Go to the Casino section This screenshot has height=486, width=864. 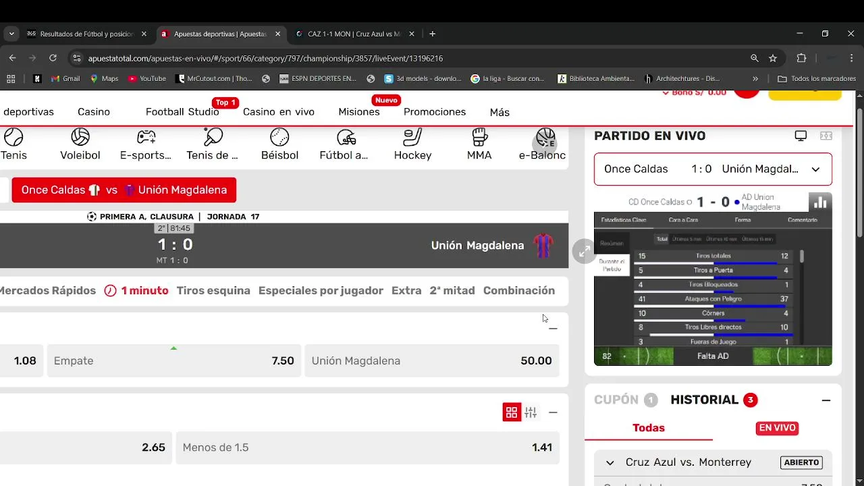(x=94, y=112)
